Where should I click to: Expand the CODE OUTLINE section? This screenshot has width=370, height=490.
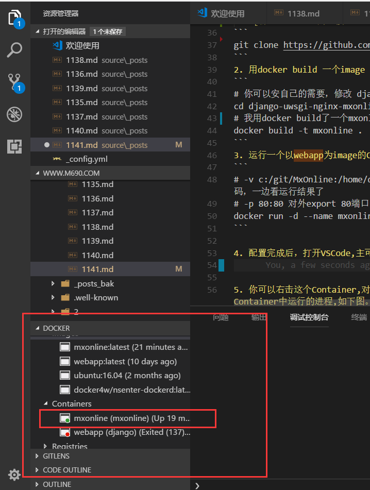[x=37, y=470]
